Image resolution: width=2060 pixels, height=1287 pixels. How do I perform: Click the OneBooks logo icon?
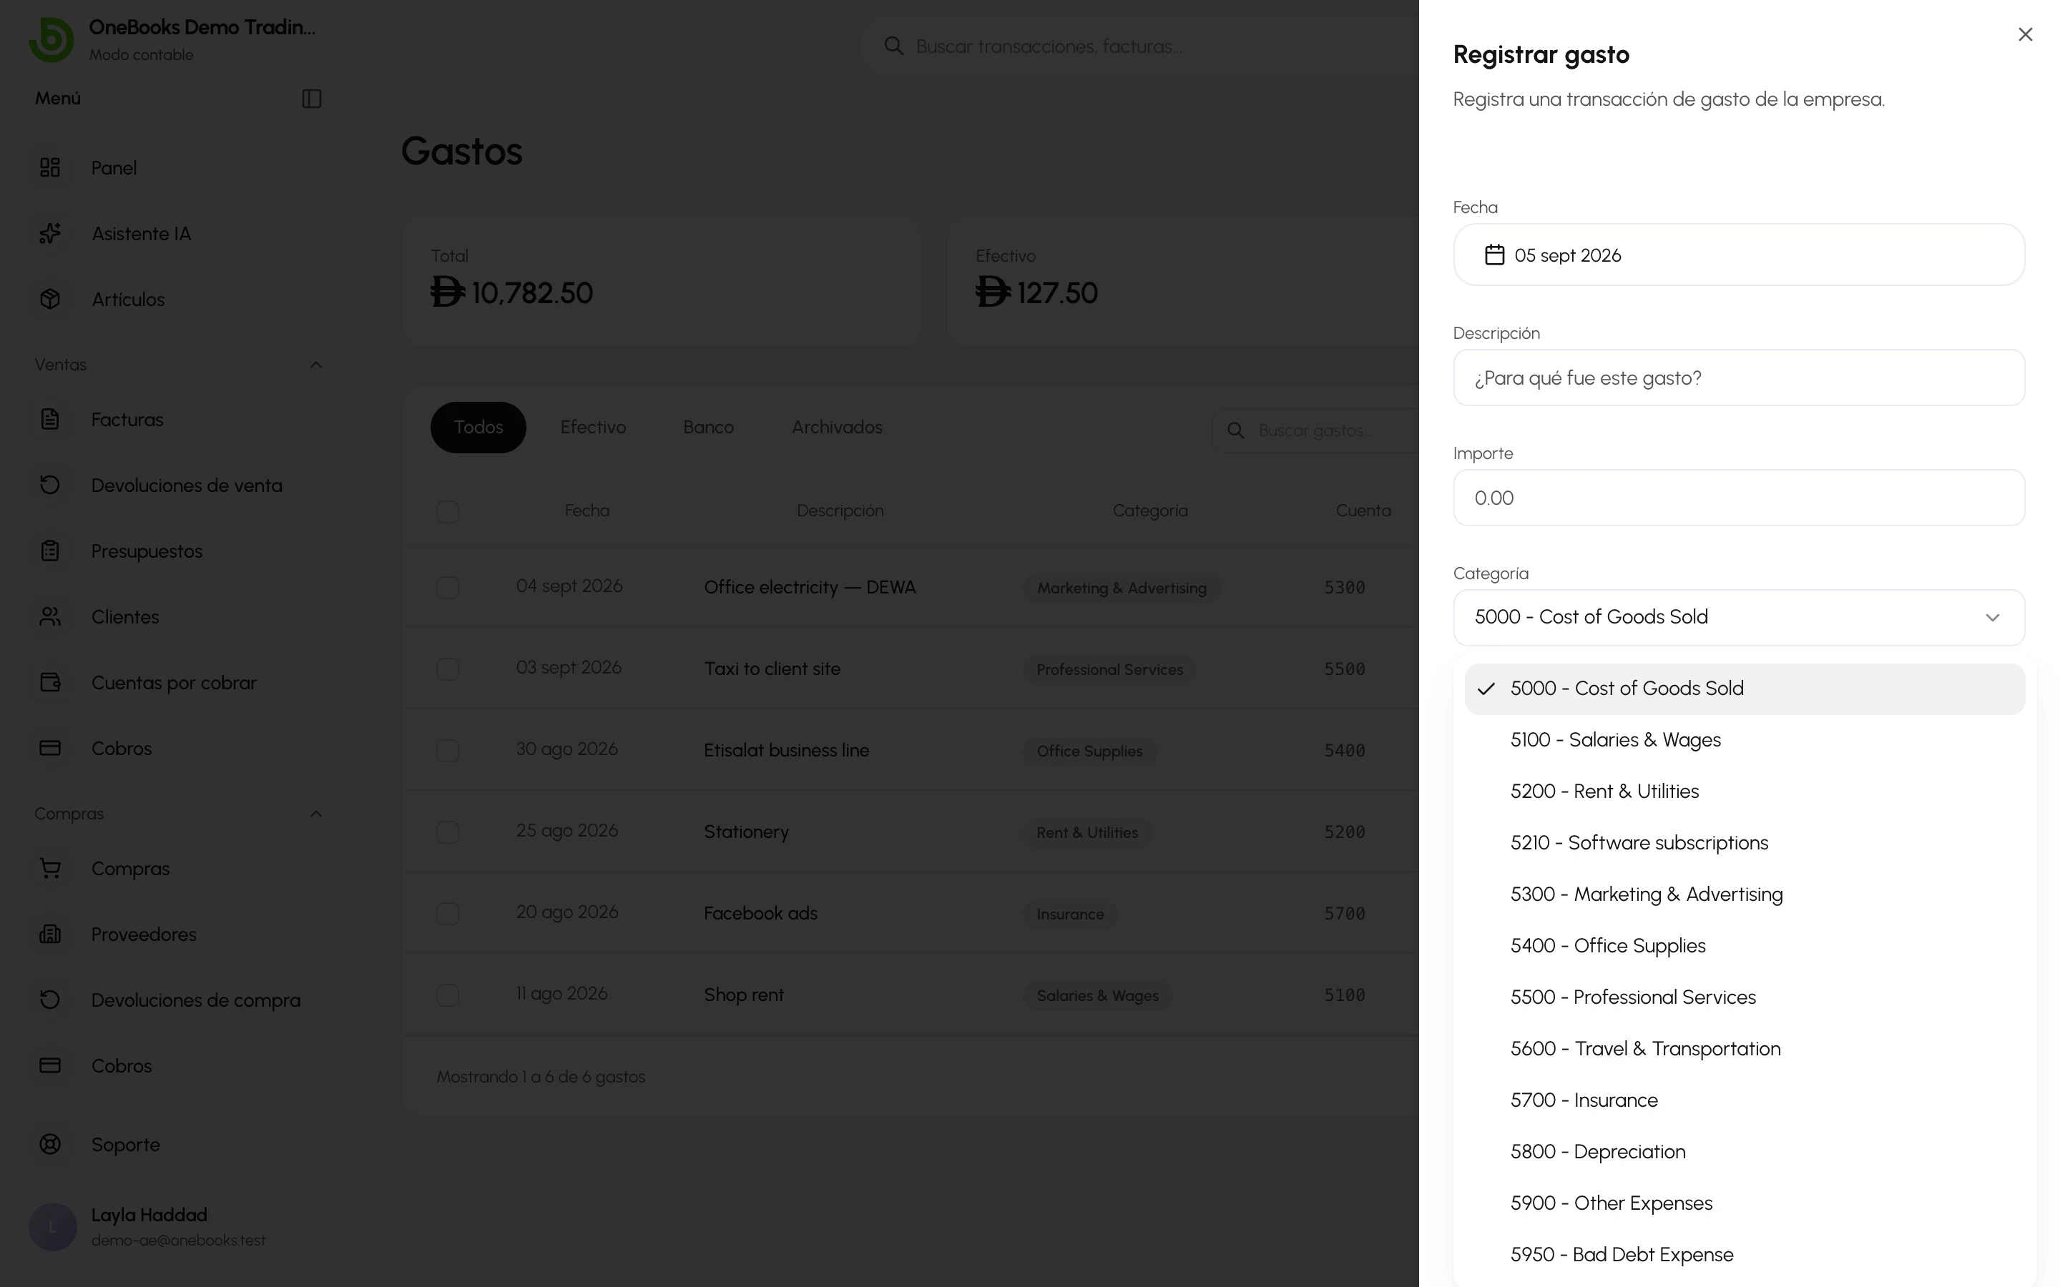51,39
